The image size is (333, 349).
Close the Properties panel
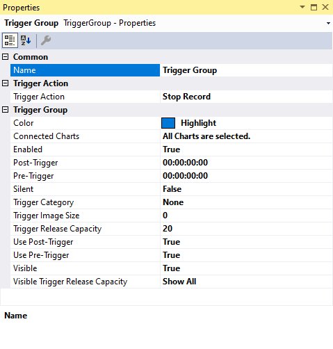coord(325,7)
